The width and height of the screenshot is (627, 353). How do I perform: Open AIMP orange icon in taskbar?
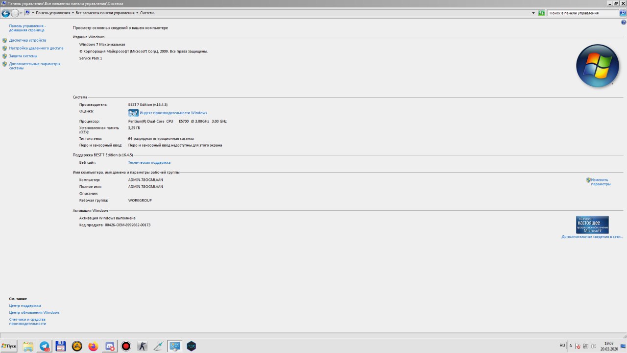click(77, 346)
